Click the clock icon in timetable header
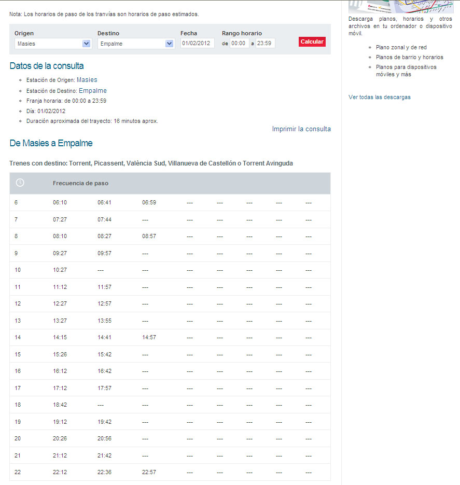The height and width of the screenshot is (485, 460). coord(20,183)
